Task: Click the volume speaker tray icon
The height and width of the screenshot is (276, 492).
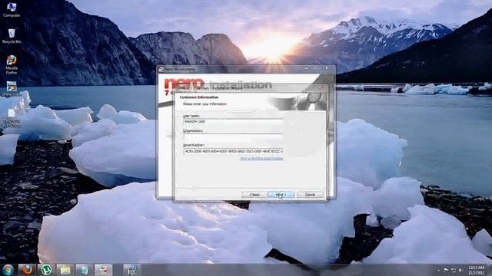Action: point(460,270)
